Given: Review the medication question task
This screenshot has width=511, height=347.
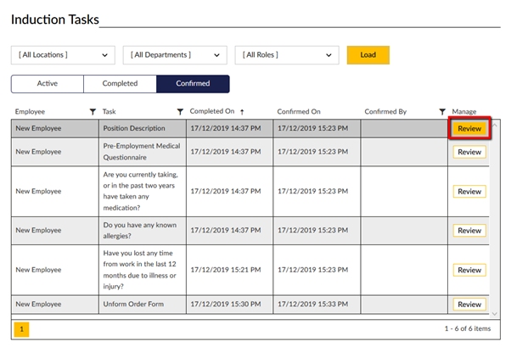Looking at the screenshot, I should pos(469,191).
